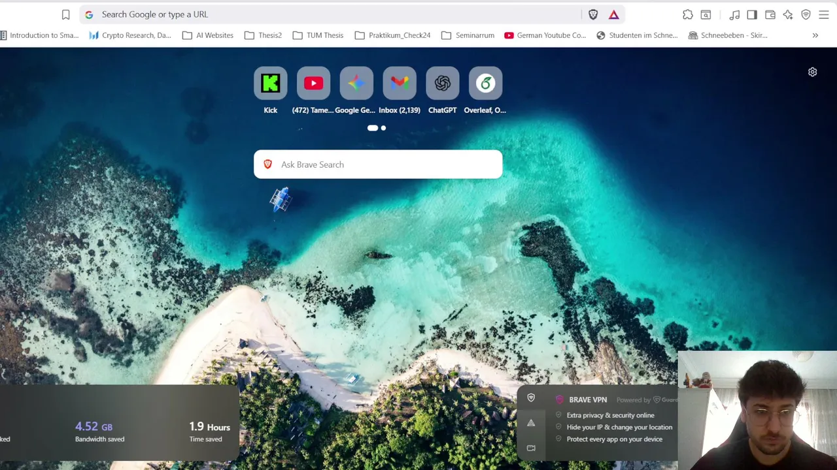The image size is (837, 470).
Task: Open the Extensions puzzle icon
Action: pos(688,14)
